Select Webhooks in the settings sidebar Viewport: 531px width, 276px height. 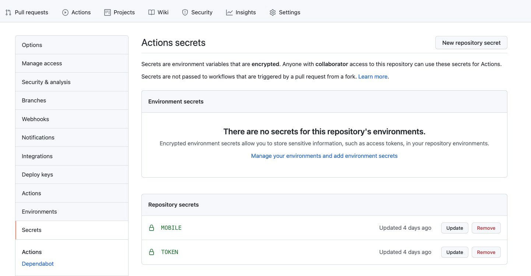[x=35, y=119]
